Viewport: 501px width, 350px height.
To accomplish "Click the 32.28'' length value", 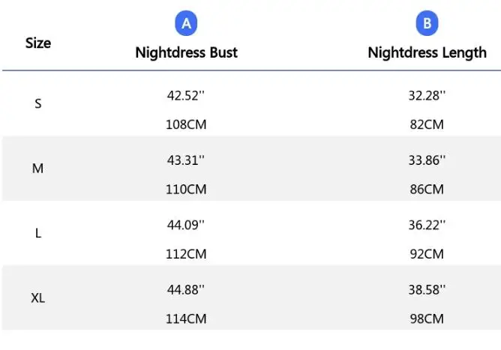I will pos(427,95).
